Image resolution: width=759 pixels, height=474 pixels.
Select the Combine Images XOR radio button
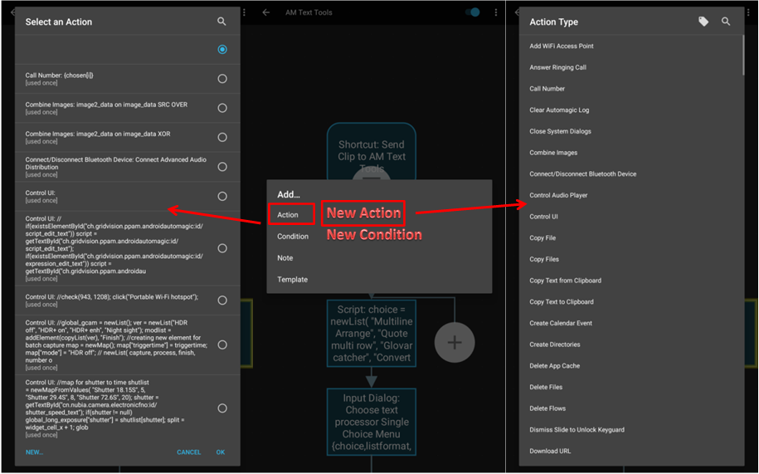221,137
